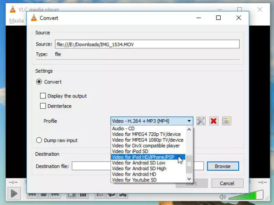
Task: Maximize the Convert dialog
Action: [218, 18]
